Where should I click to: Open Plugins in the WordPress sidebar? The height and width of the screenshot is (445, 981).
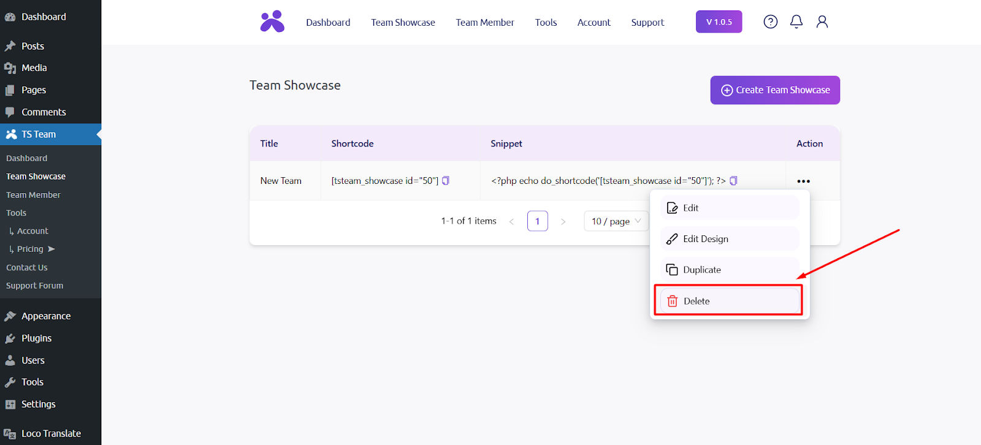[x=36, y=338]
